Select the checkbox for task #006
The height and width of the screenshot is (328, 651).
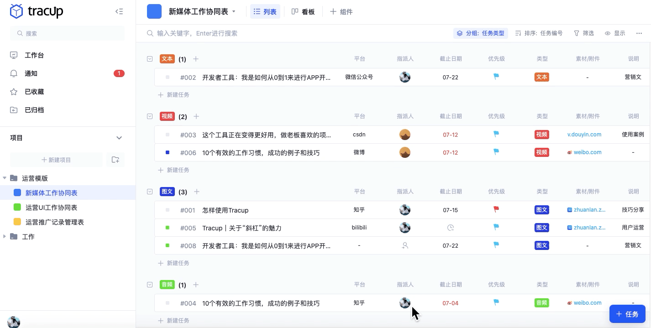tap(167, 152)
